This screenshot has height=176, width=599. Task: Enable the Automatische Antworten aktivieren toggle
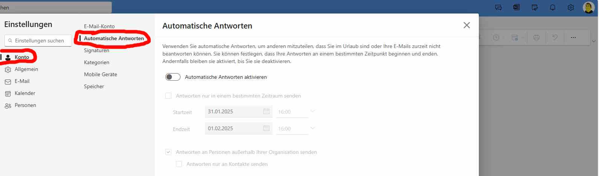pyautogui.click(x=173, y=77)
